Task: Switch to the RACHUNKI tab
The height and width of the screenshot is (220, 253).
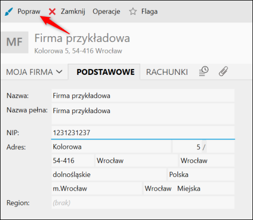Action: click(167, 72)
